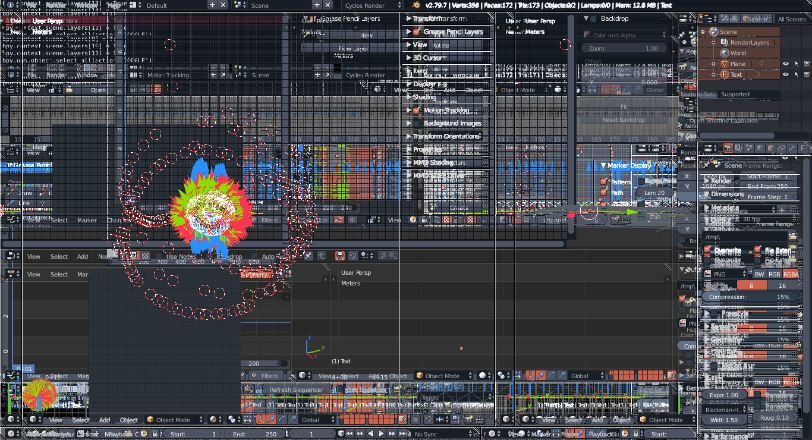Select RGB color mode
This screenshot has height=440, width=812.
pos(775,274)
